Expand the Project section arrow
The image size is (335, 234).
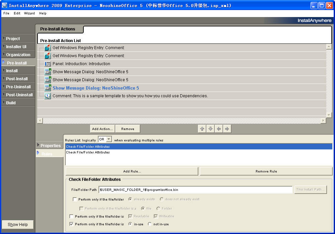click(x=4, y=38)
